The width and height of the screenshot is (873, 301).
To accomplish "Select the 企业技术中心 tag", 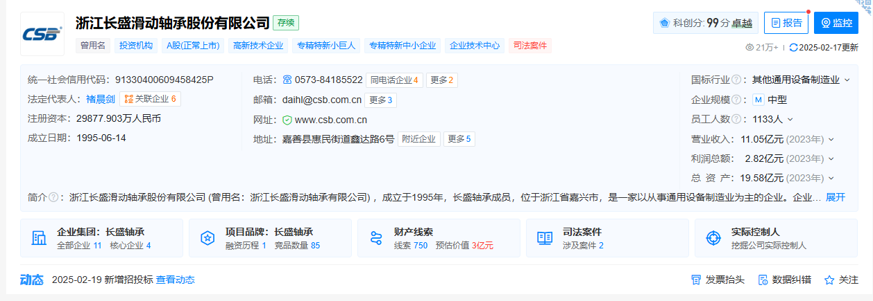I will 475,46.
